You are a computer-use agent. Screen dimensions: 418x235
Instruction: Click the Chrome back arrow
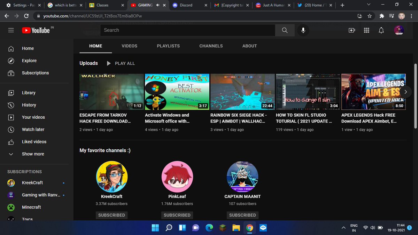(x=7, y=16)
